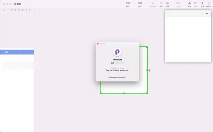213x132 pixels.
Task: Click the lightning bolt event icon beside artboard
Action: [x=150, y=70]
